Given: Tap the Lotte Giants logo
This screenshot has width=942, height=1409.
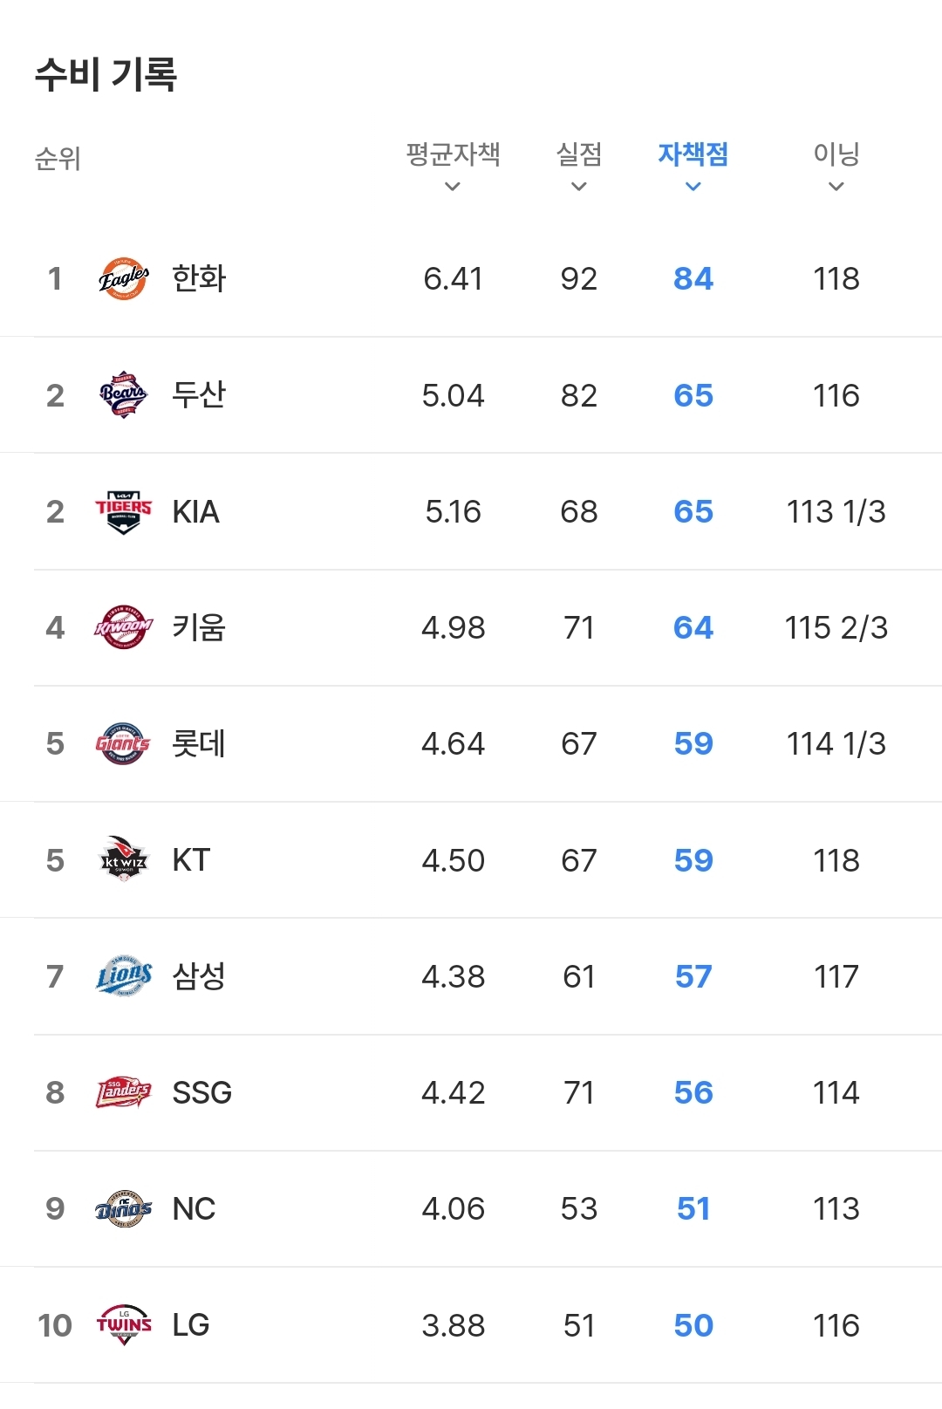Looking at the screenshot, I should [123, 743].
